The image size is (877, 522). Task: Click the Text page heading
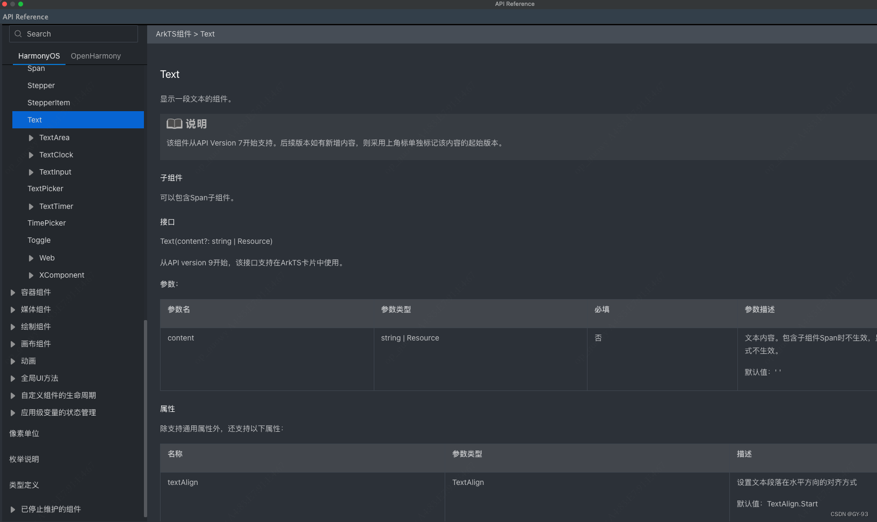[170, 75]
